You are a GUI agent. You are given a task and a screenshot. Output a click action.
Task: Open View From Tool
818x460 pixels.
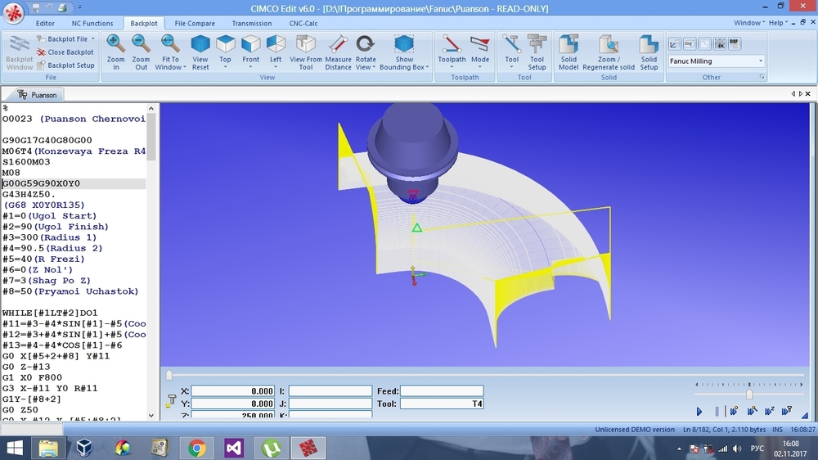(x=306, y=52)
